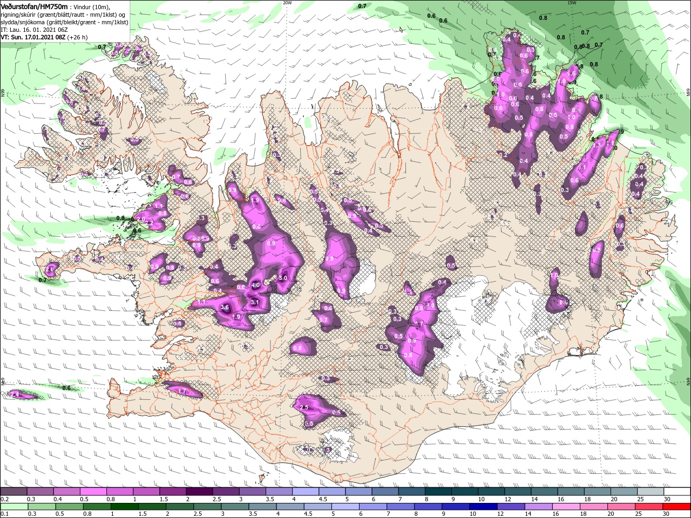This screenshot has height=518, width=691.
Task: Click the '0.2' label under the snow legend
Action: tap(4, 499)
